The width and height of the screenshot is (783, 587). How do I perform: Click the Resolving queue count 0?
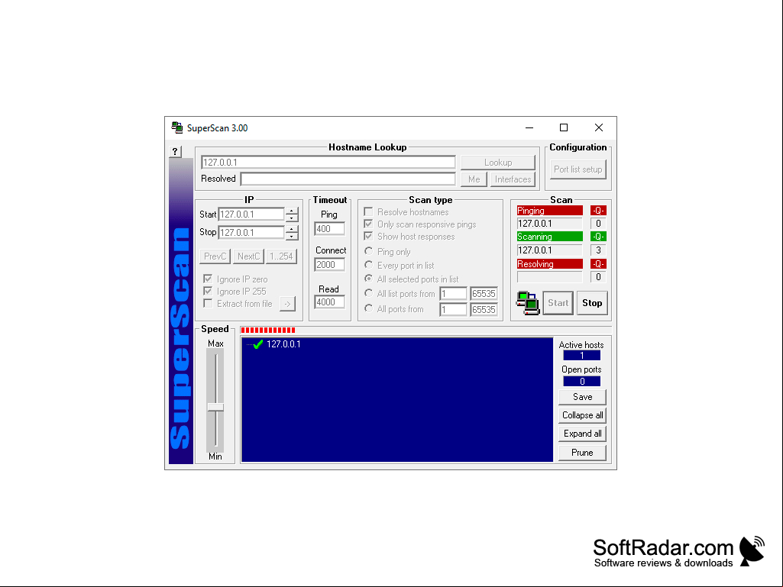[598, 278]
